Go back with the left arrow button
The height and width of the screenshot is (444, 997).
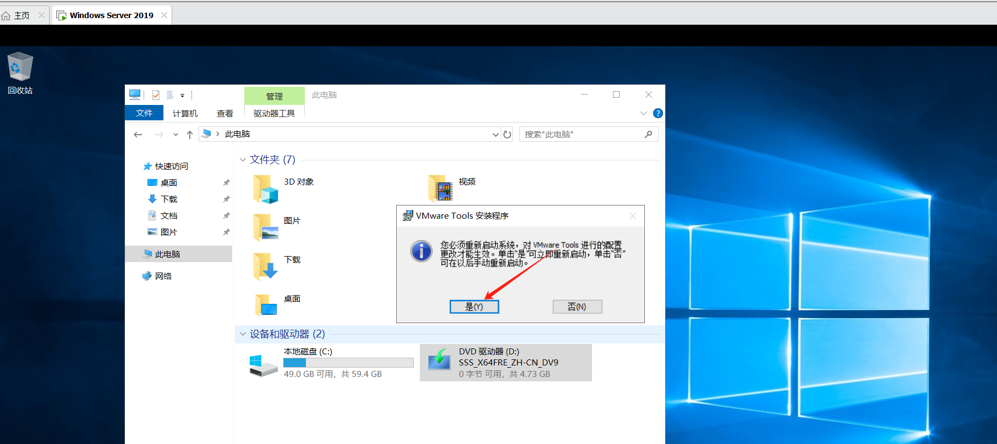(x=138, y=135)
